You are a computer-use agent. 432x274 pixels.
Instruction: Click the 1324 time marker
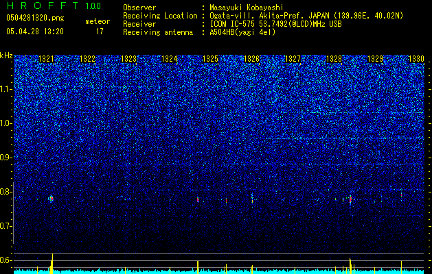pos(169,59)
